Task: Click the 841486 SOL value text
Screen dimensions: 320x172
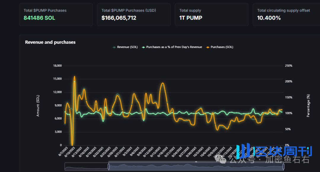Action: click(39, 18)
